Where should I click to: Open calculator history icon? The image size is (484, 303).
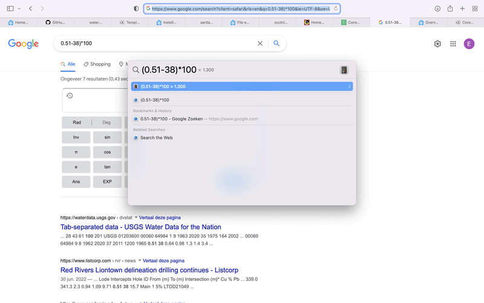(70, 96)
